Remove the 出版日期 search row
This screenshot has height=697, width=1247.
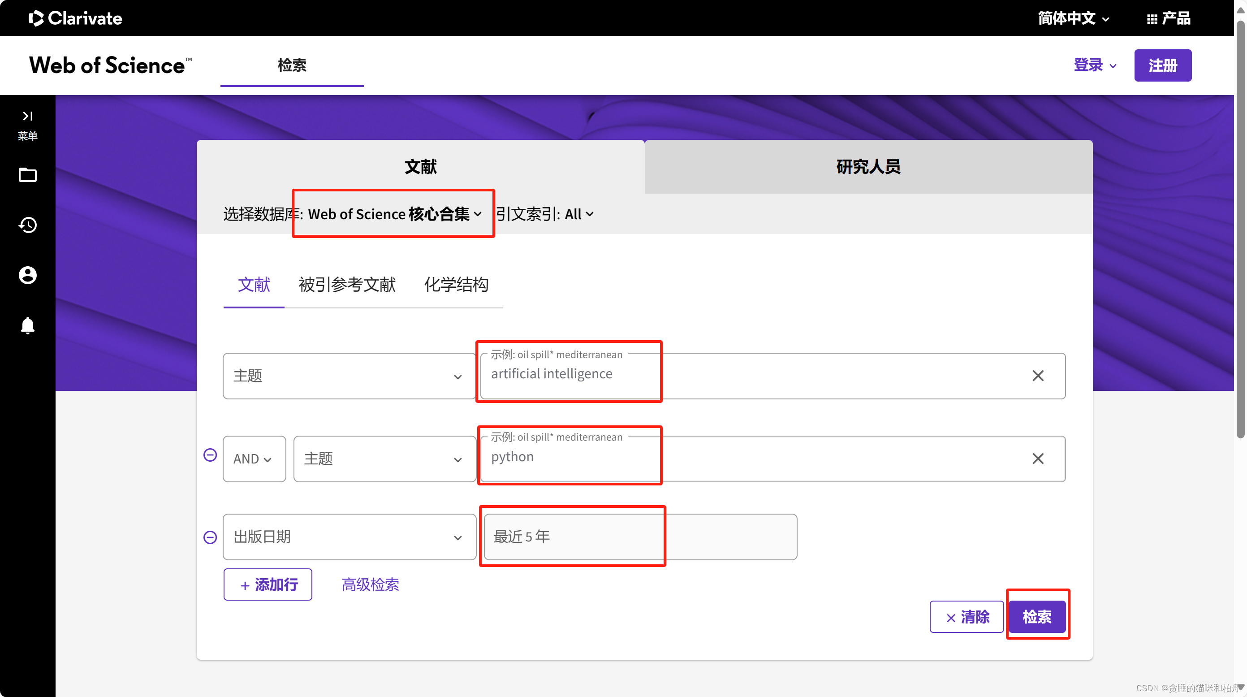click(210, 537)
